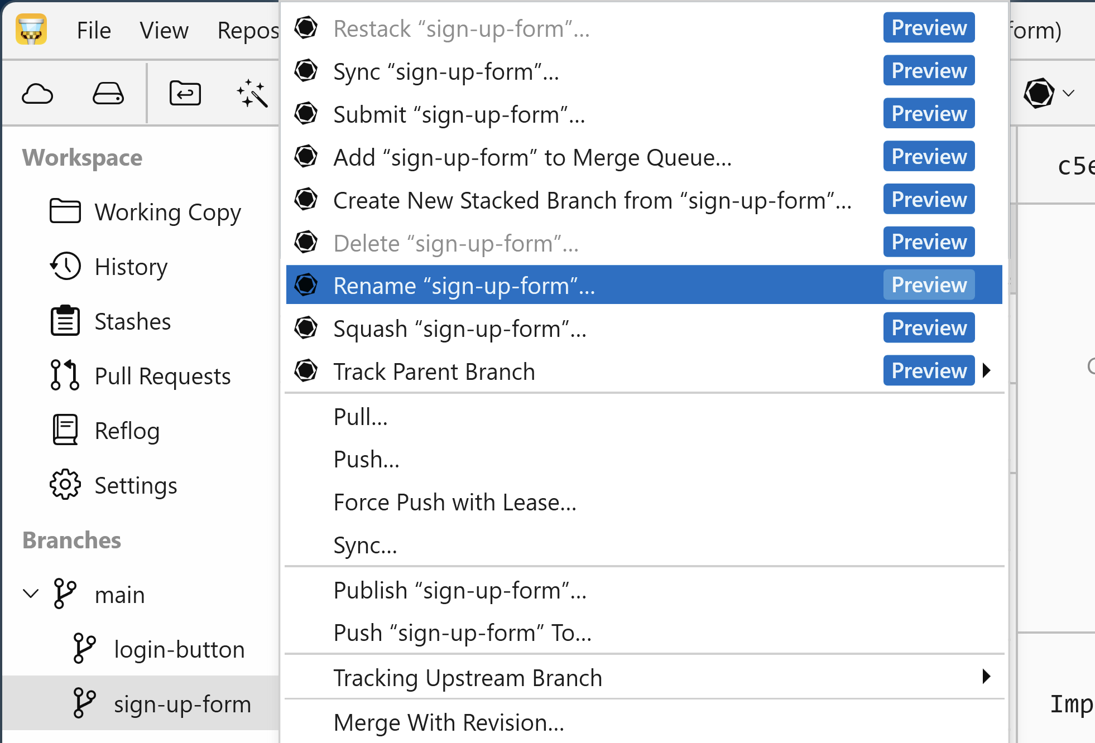1095x743 pixels.
Task: Open the File menu
Action: coord(93,31)
